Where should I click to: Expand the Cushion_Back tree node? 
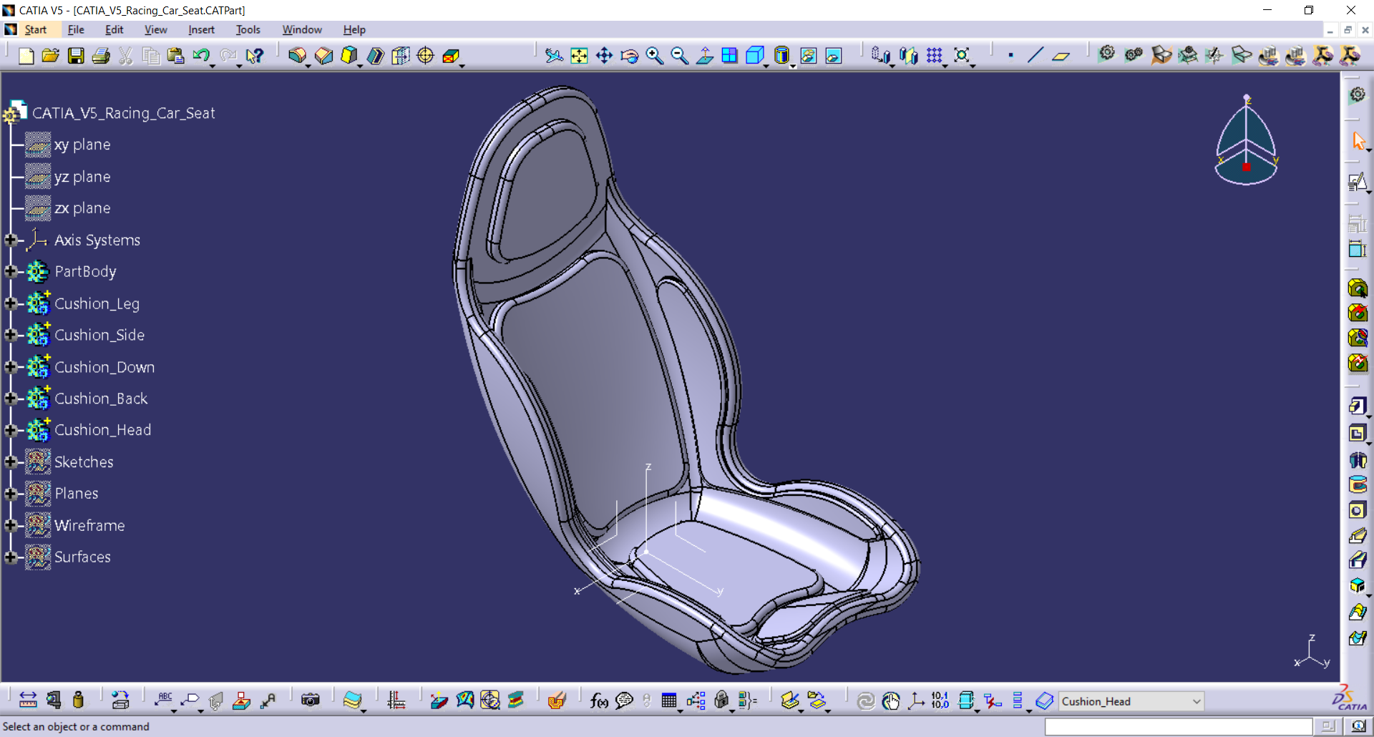click(11, 399)
